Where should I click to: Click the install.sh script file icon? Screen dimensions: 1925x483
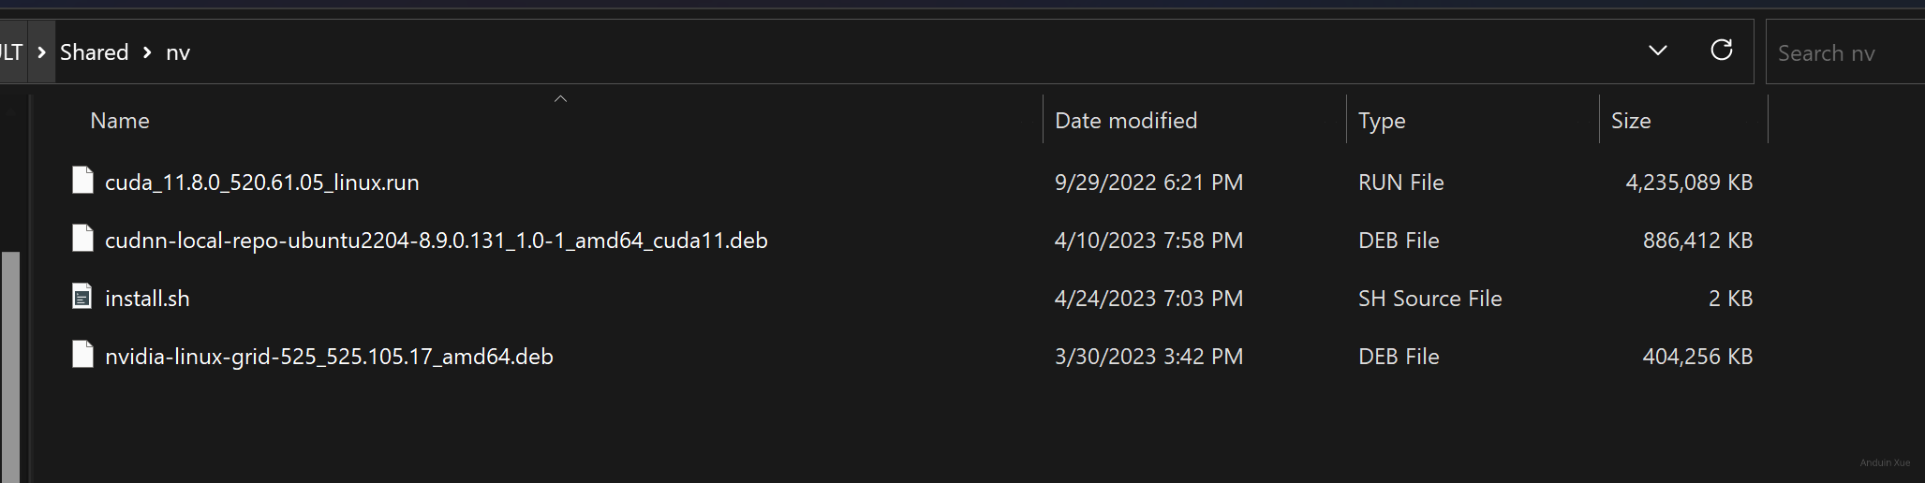point(82,297)
